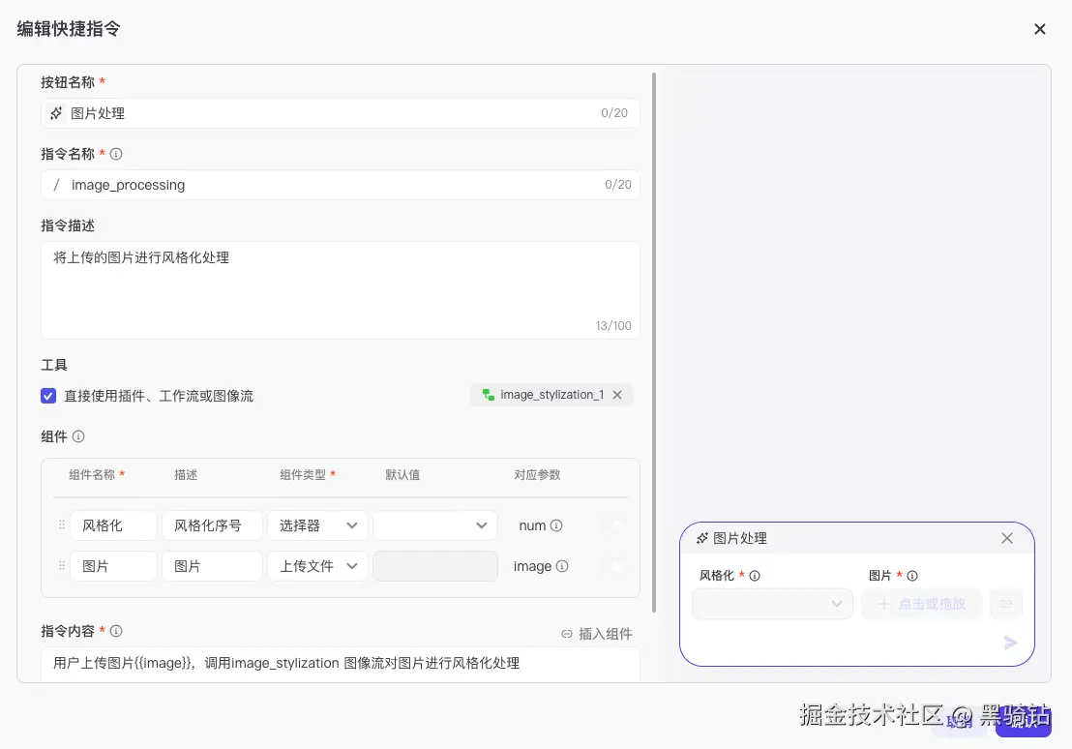
Task: Click the info icon next to image
Action: pyautogui.click(x=562, y=566)
